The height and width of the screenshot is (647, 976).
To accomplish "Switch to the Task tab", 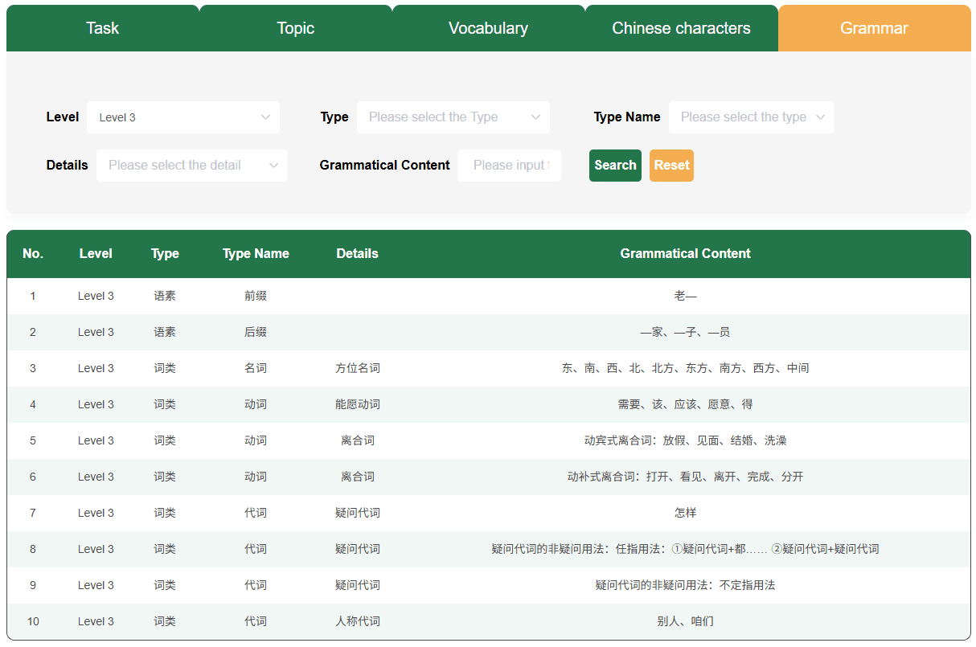I will (x=102, y=27).
